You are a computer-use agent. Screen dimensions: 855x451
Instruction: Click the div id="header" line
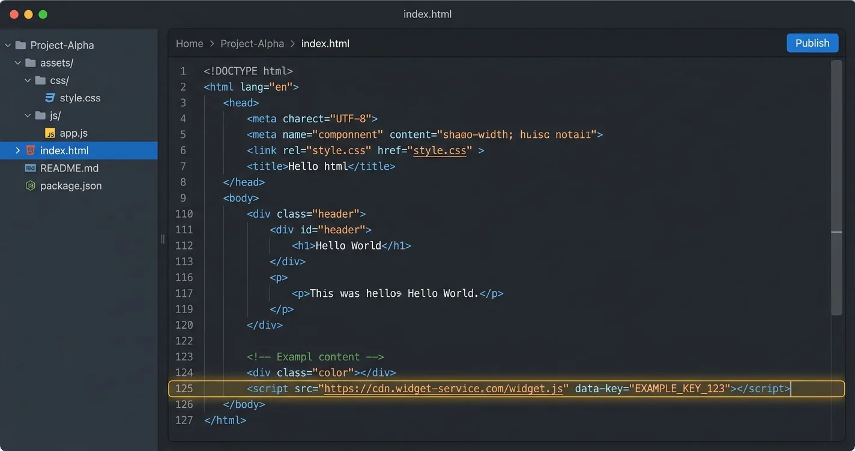321,230
